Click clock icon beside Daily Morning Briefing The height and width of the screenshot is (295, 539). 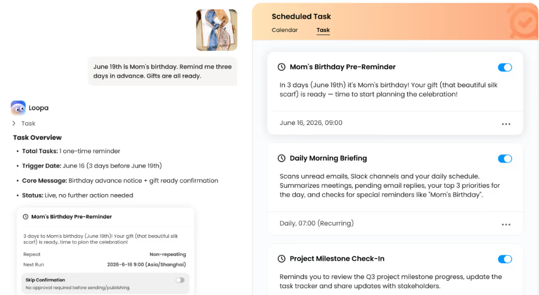pos(281,158)
